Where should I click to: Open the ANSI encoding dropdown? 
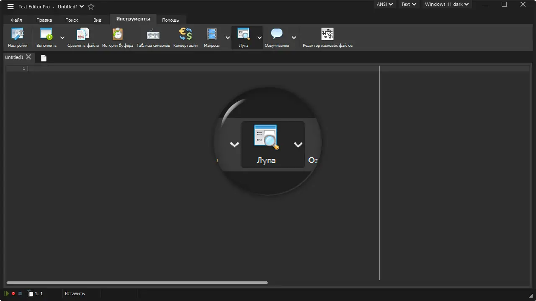click(x=385, y=4)
